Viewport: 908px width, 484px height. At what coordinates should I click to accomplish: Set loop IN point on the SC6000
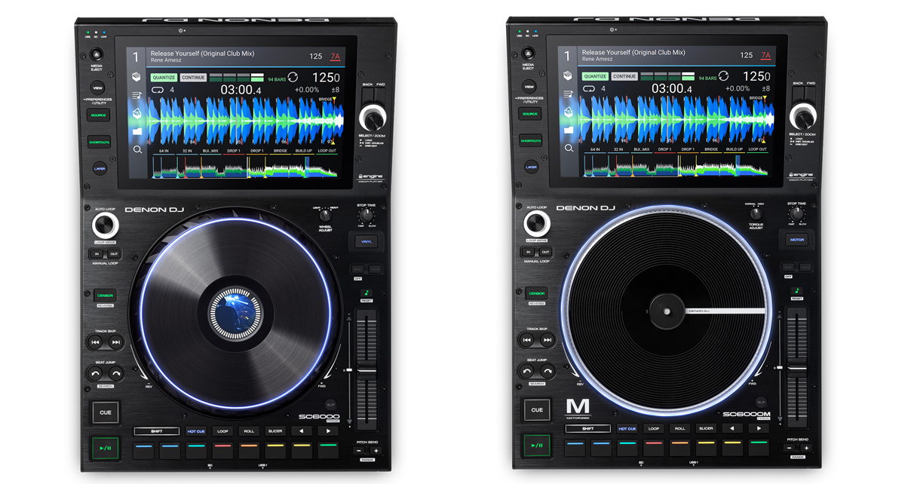[97, 254]
